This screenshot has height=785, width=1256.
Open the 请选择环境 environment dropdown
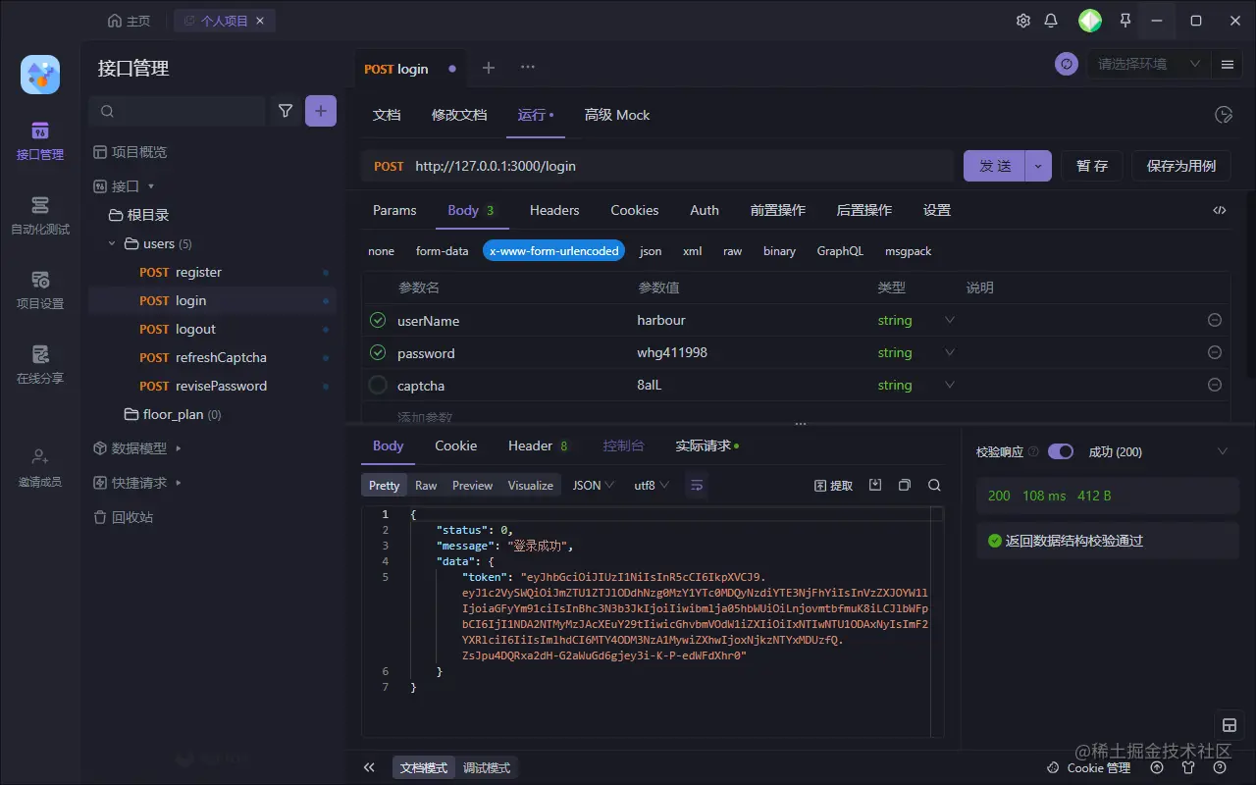[1148, 64]
